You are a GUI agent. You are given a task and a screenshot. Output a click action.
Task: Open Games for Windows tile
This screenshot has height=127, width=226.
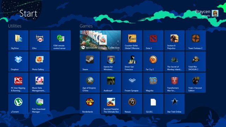[x=111, y=61]
